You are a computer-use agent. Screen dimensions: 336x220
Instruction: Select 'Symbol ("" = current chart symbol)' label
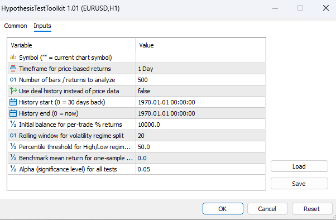[x=65, y=58]
